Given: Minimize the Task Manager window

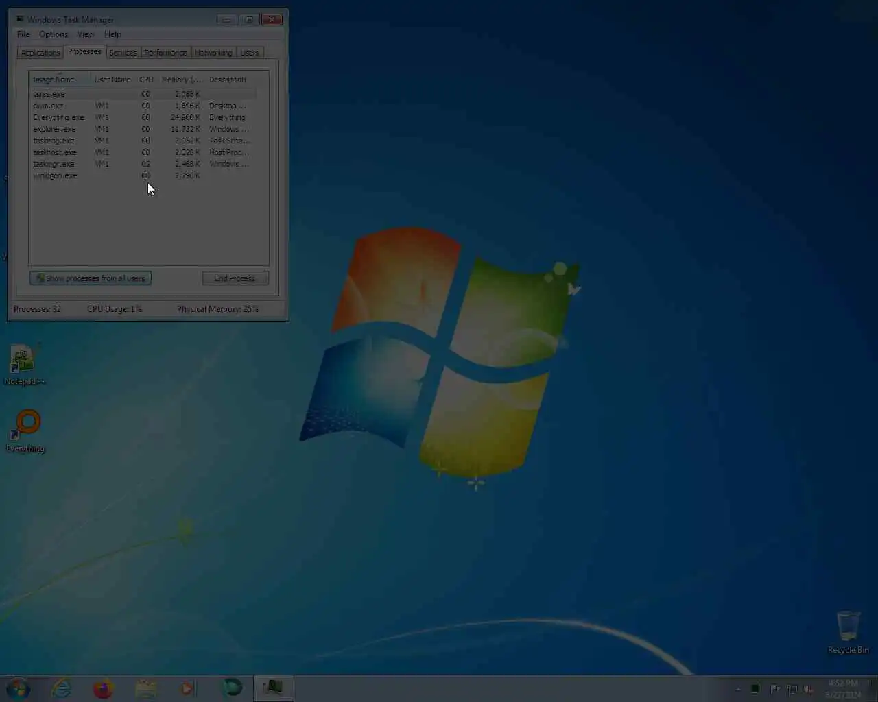Looking at the screenshot, I should [x=226, y=19].
